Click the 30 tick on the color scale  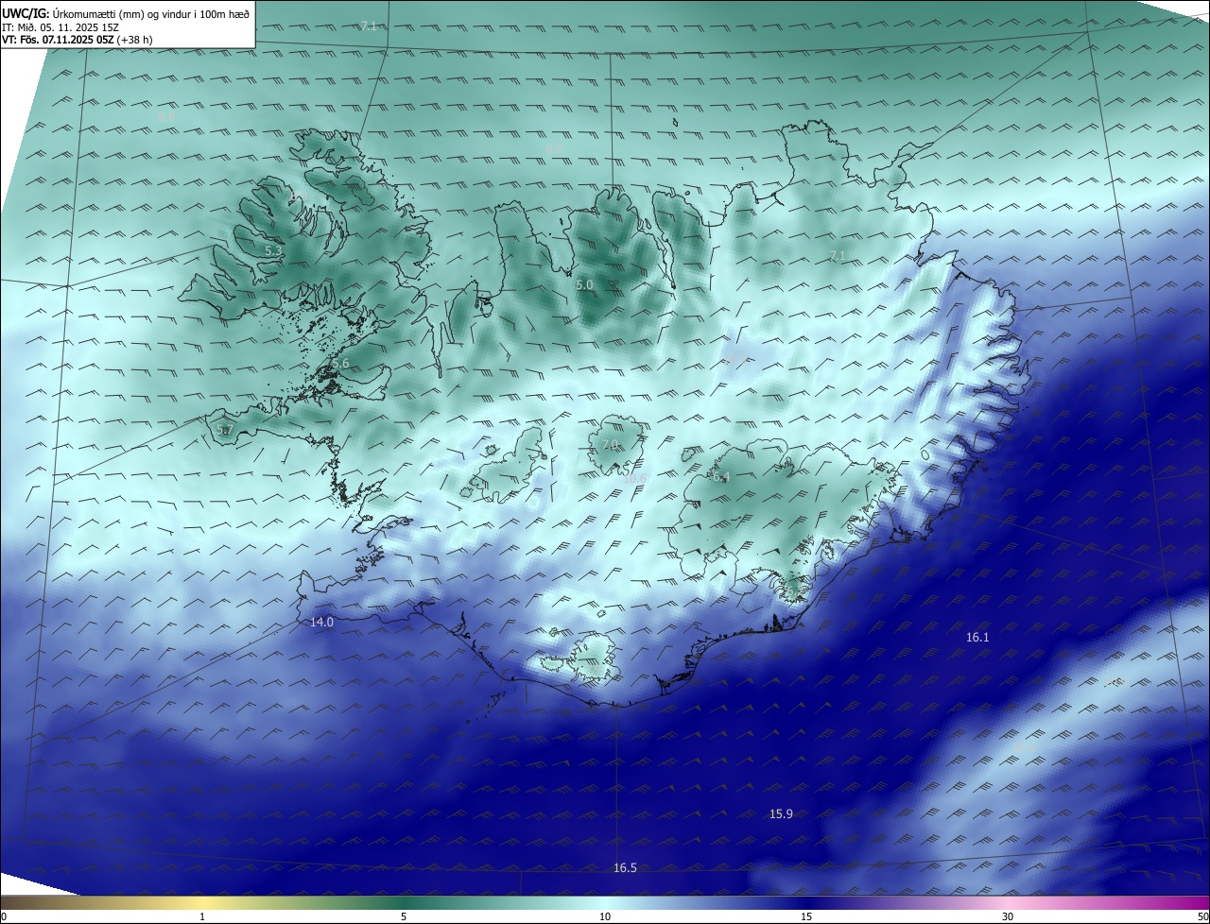tap(1008, 916)
